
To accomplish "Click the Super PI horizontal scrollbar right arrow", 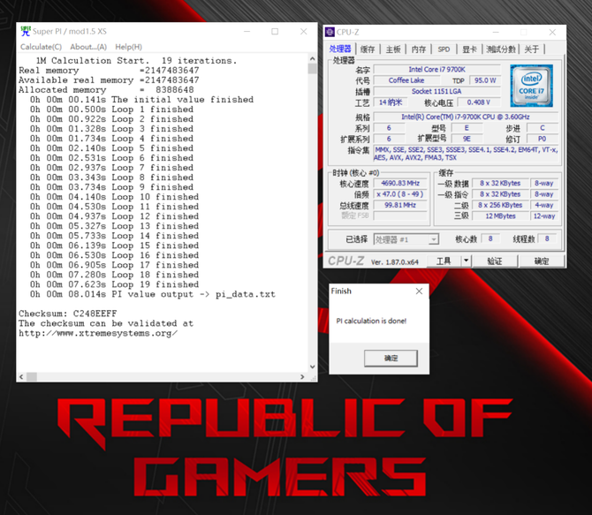I will click(x=302, y=377).
